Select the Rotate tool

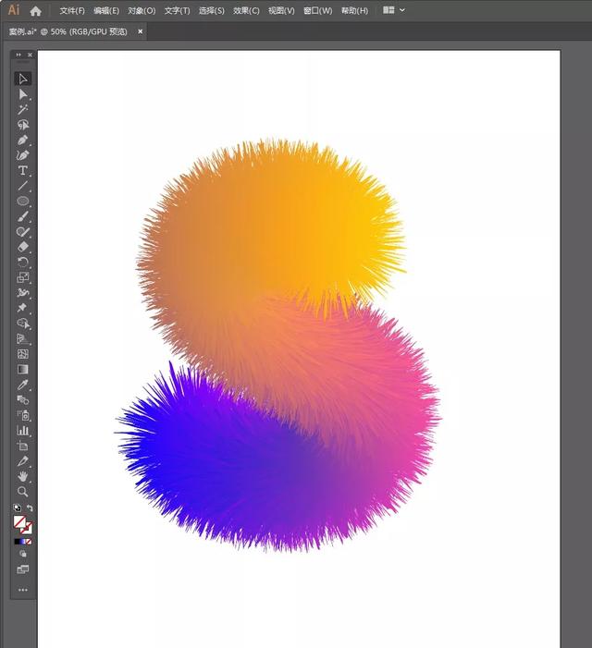tap(23, 263)
